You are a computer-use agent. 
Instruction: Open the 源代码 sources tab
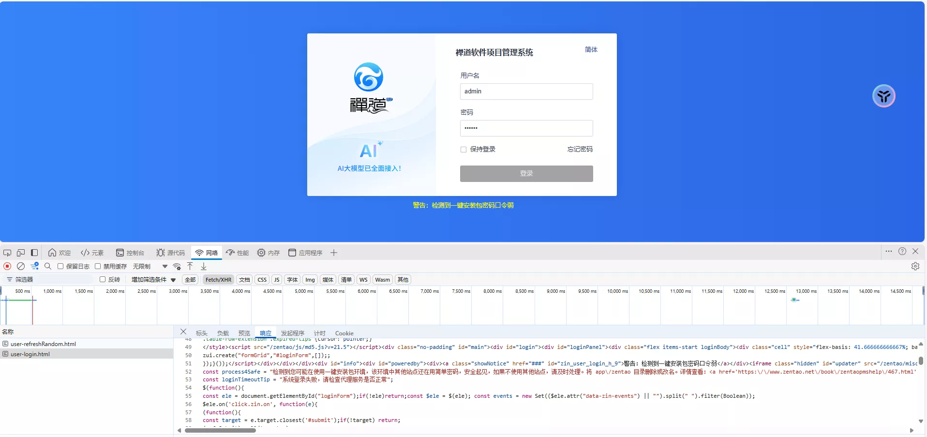tap(171, 253)
